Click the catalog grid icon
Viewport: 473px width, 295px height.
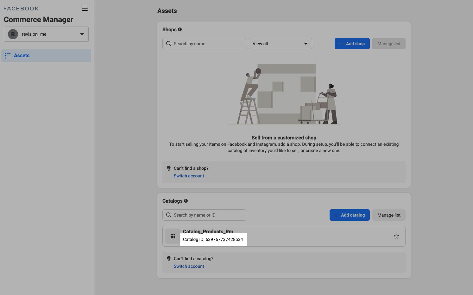pyautogui.click(x=173, y=236)
